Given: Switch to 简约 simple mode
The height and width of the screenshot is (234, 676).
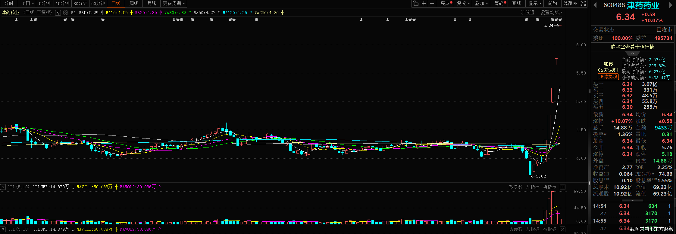Looking at the screenshot, I should click(x=552, y=3).
